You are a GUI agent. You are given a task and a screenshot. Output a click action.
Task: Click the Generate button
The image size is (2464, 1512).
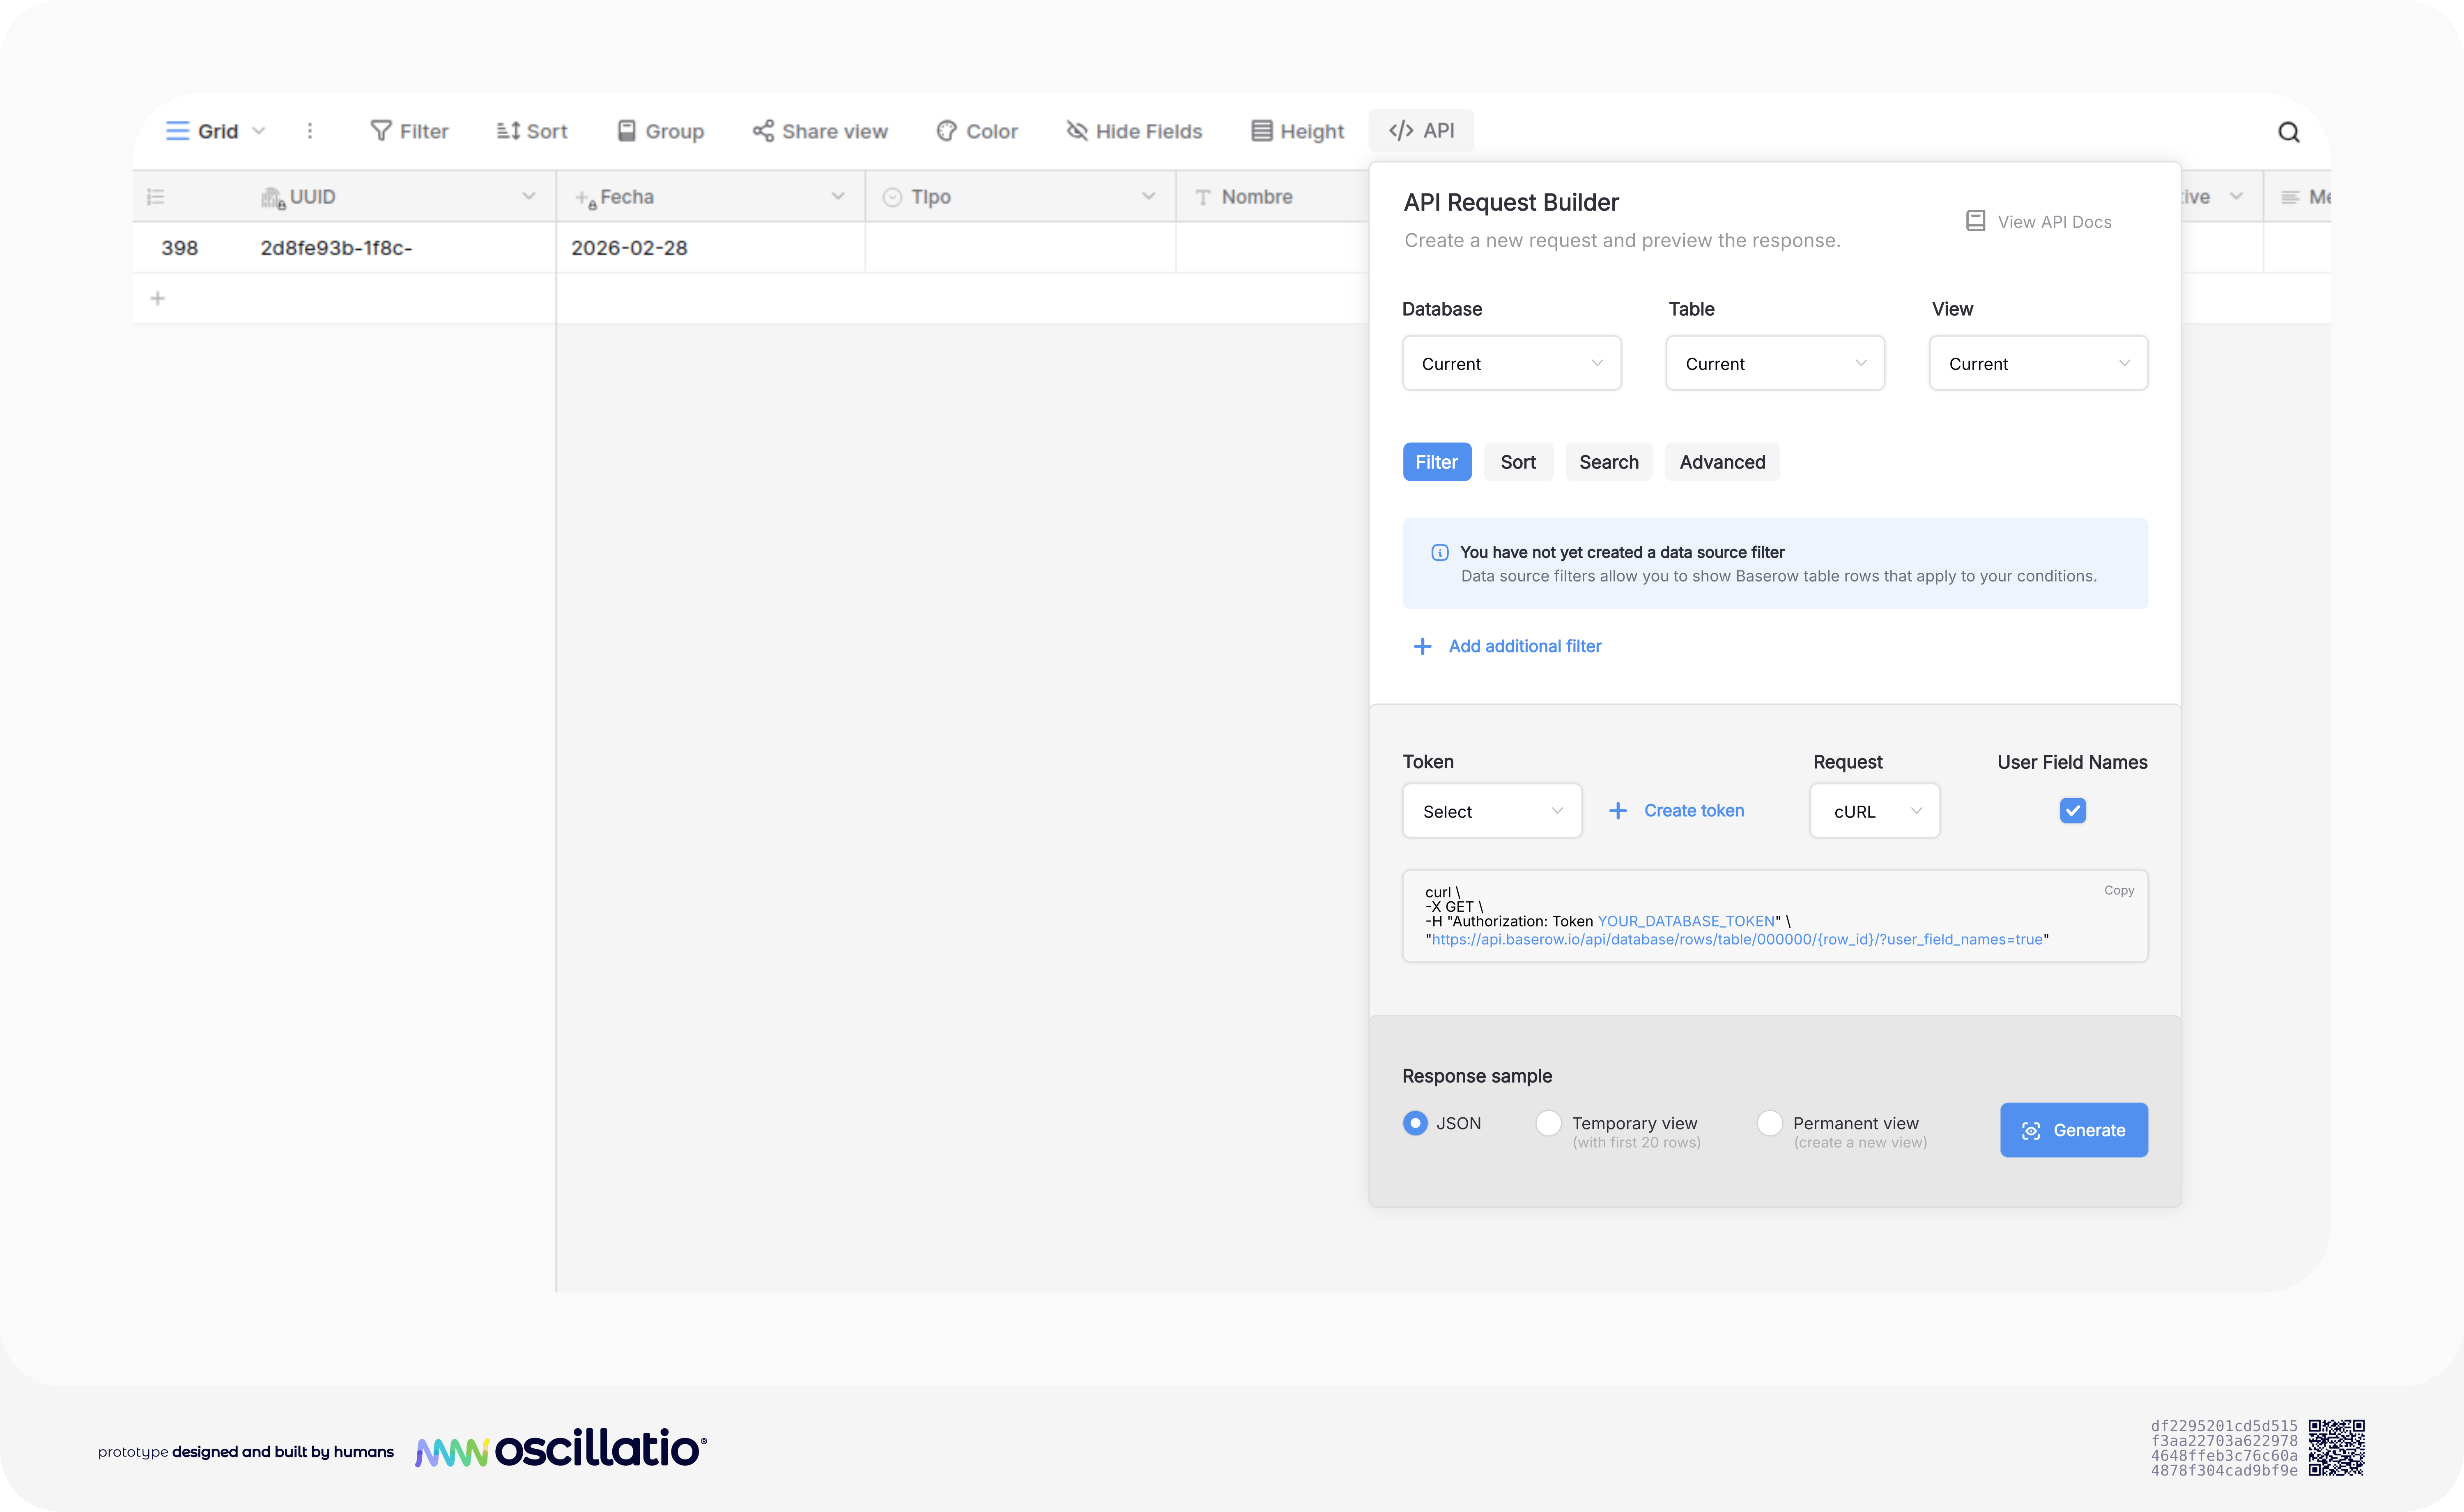pyautogui.click(x=2073, y=1130)
